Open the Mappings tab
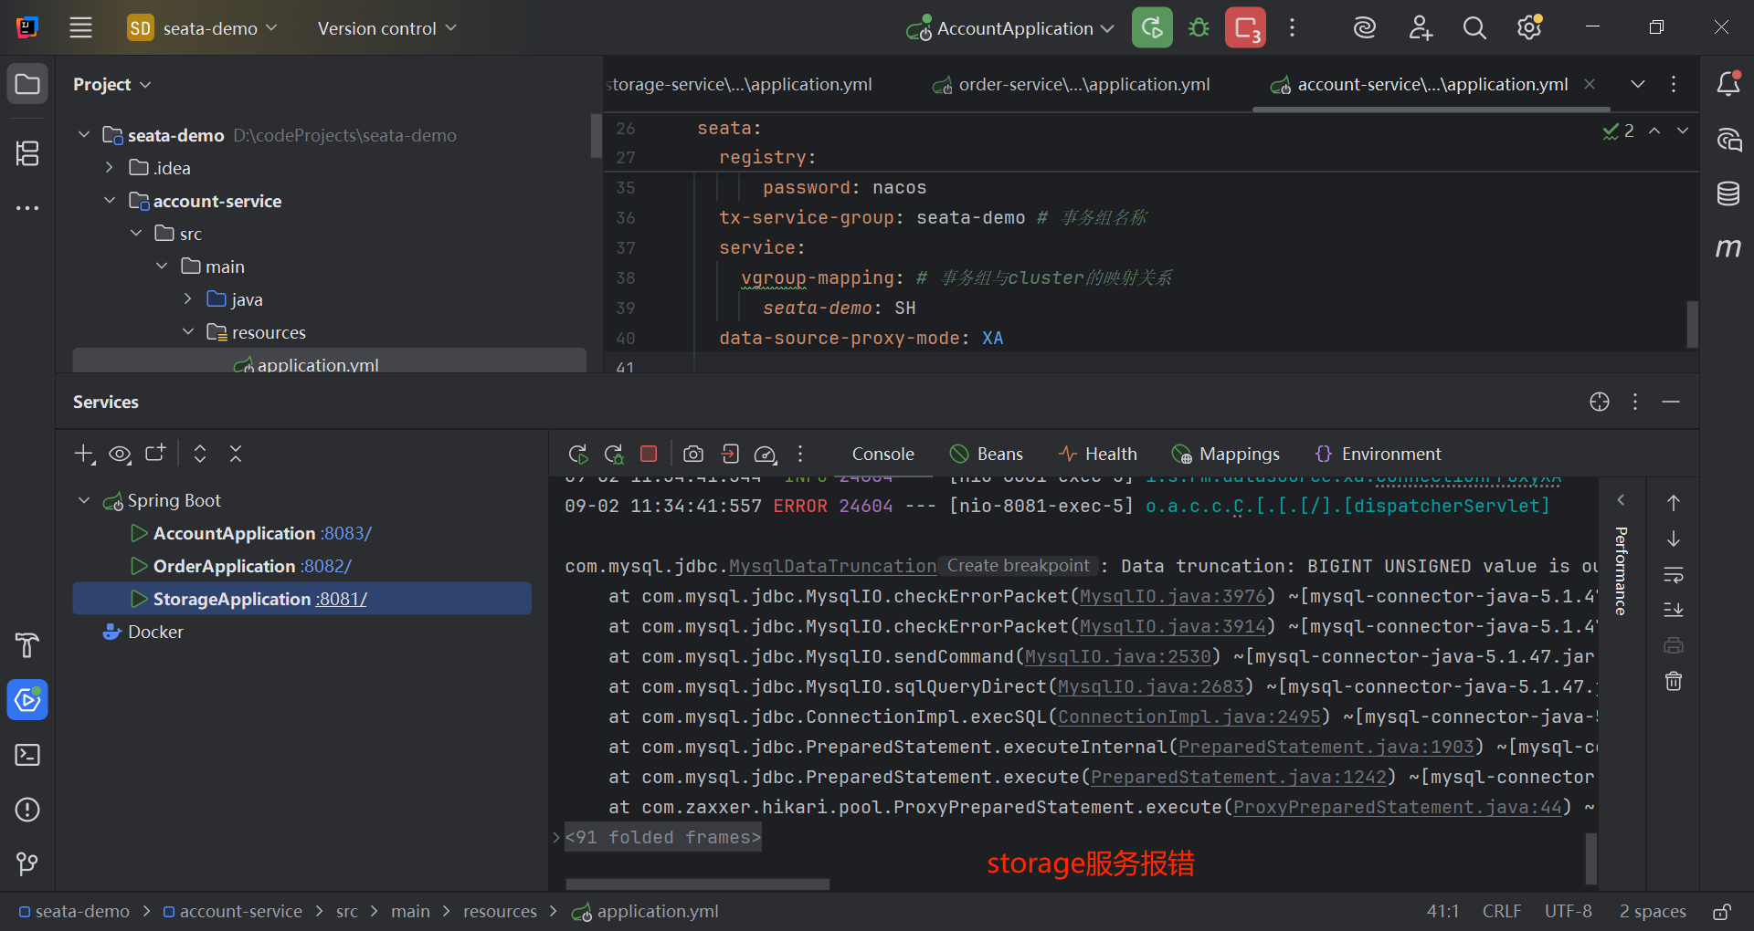The height and width of the screenshot is (931, 1754). 1226,454
